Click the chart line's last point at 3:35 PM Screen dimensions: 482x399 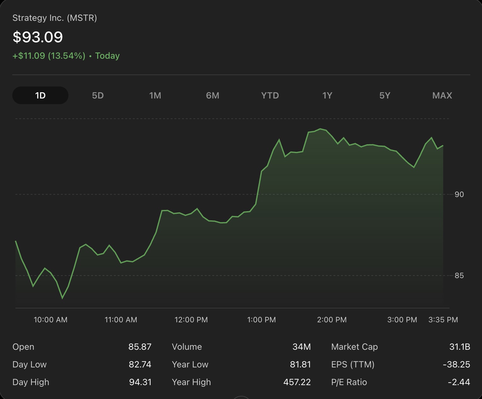[443, 146]
